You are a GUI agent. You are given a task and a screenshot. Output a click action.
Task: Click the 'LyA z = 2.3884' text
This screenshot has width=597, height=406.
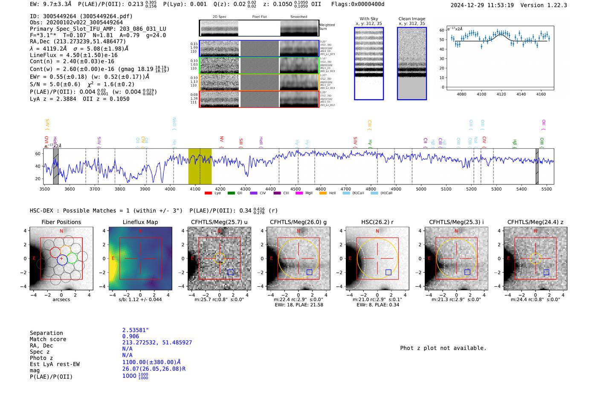click(53, 99)
